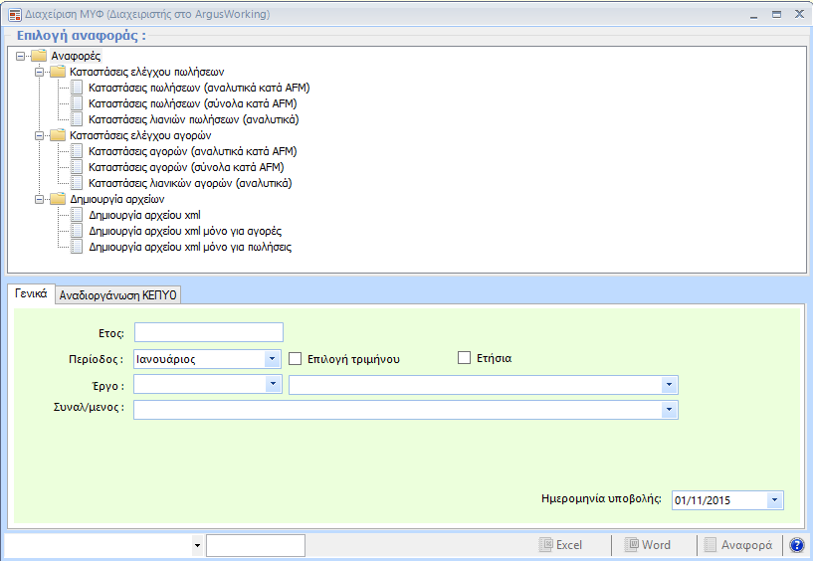Viewport: 813px width, 561px height.
Task: Click the Word export icon button
Action: [632, 545]
